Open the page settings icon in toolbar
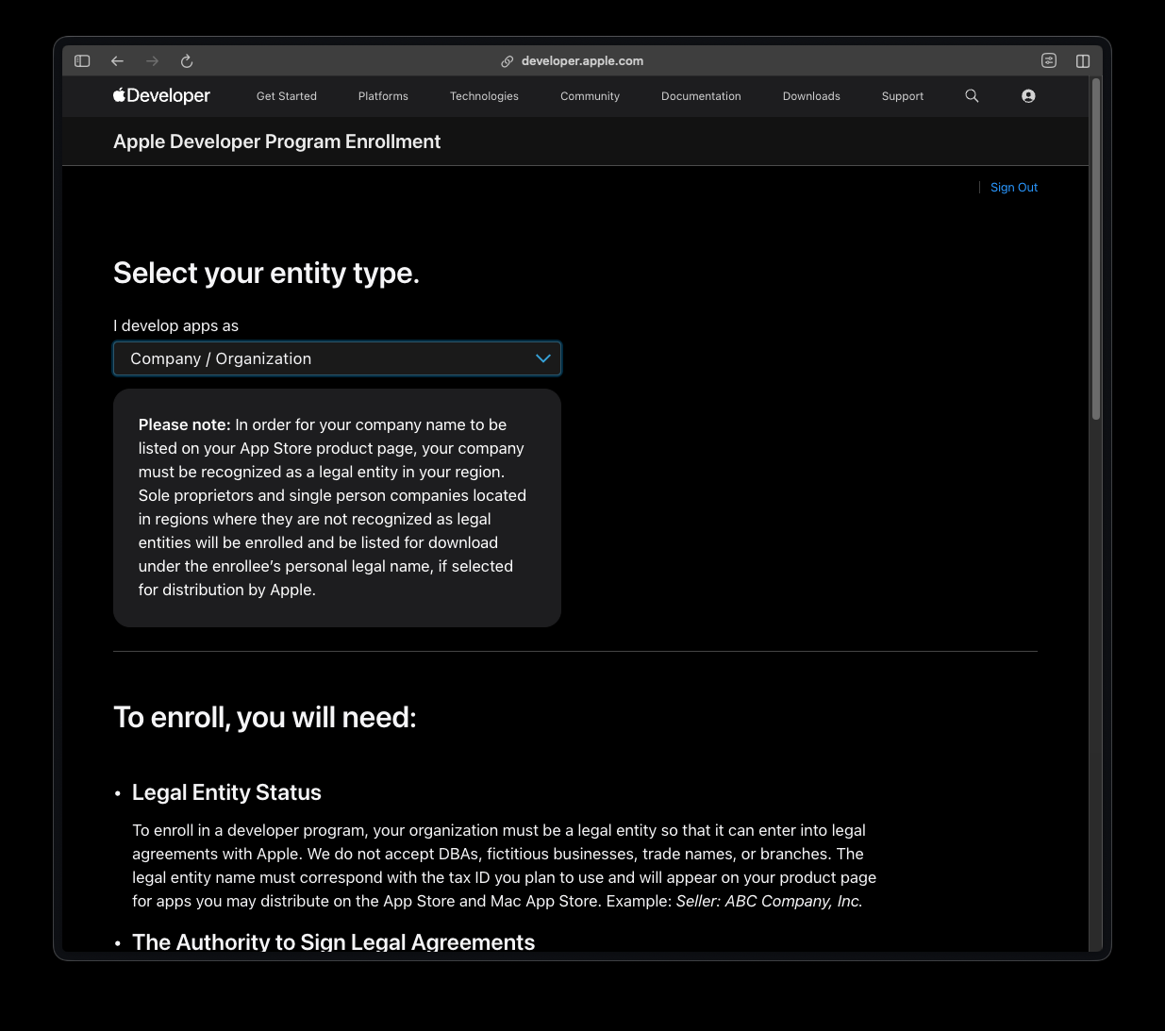Screen dimensions: 1165x1031 coord(1049,60)
